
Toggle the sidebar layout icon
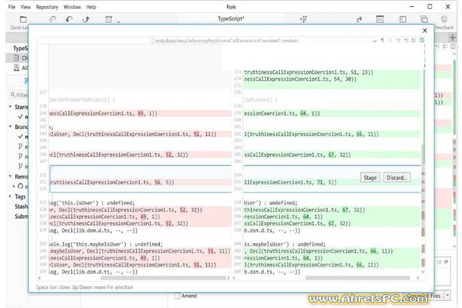[403, 19]
